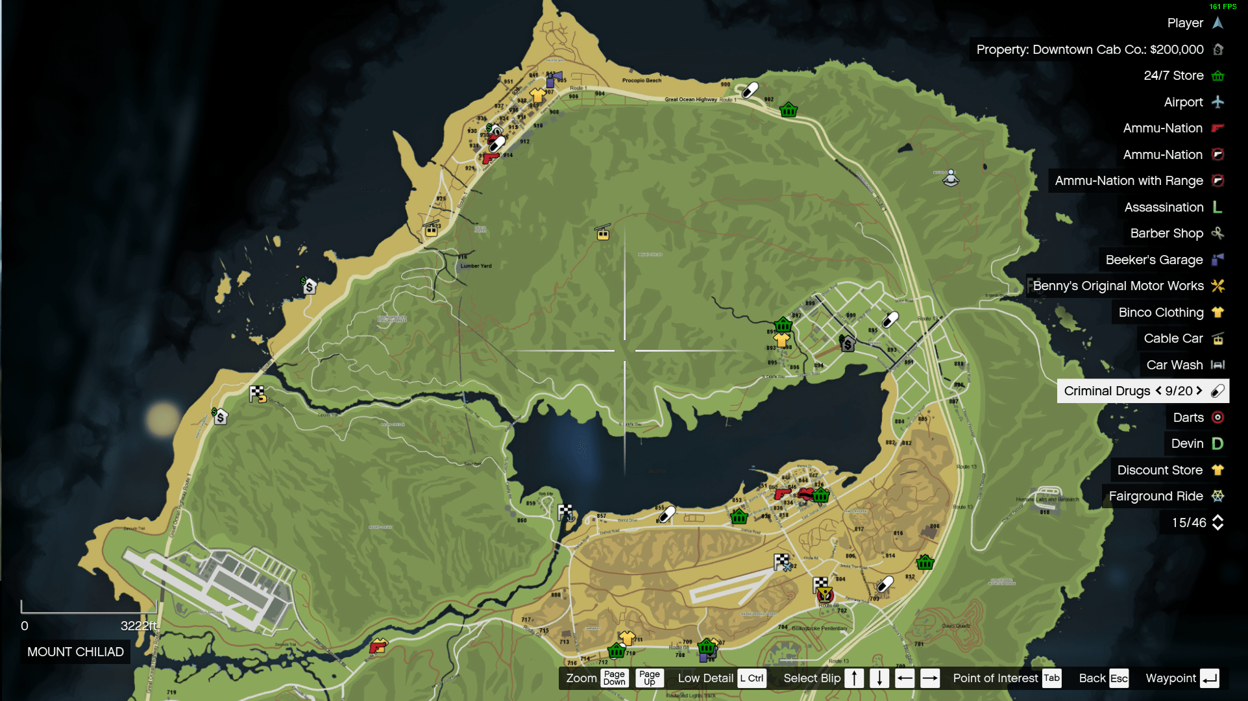Click the 15/46 legend scroll arrows
Screen dimensions: 1248x701
(1217, 523)
